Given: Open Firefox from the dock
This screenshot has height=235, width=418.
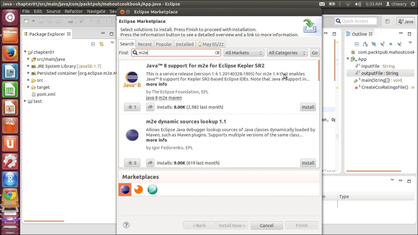Looking at the screenshot, I should [10, 53].
